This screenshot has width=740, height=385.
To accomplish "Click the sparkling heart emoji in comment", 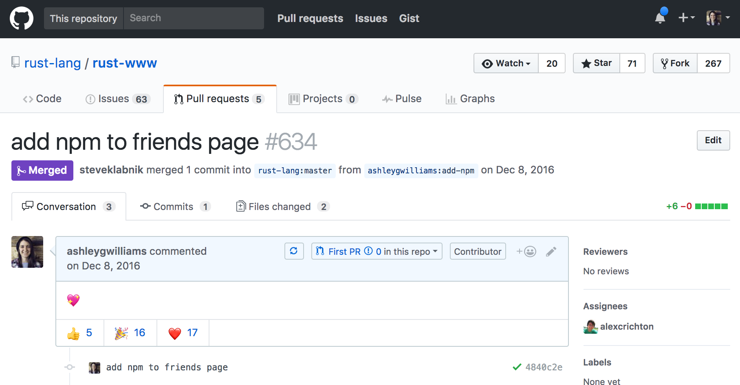I will tap(73, 300).
